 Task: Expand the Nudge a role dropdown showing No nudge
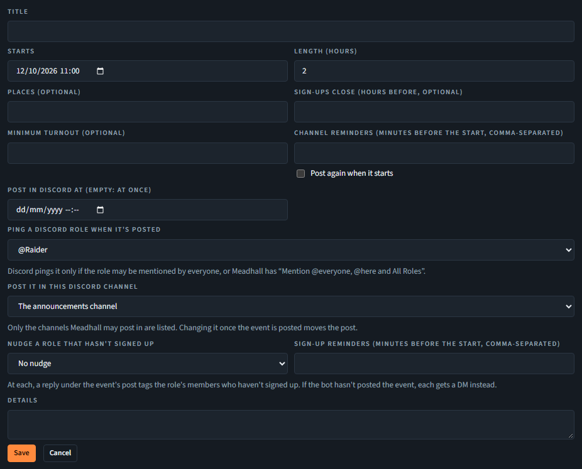147,364
